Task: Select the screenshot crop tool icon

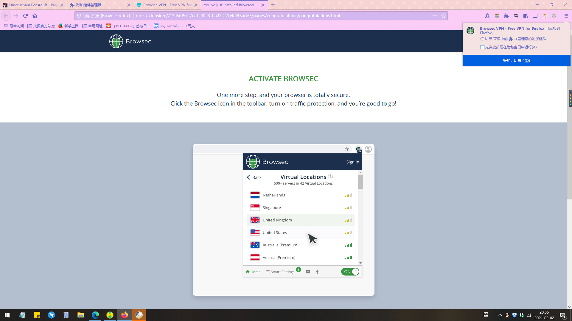Action: click(x=516, y=16)
